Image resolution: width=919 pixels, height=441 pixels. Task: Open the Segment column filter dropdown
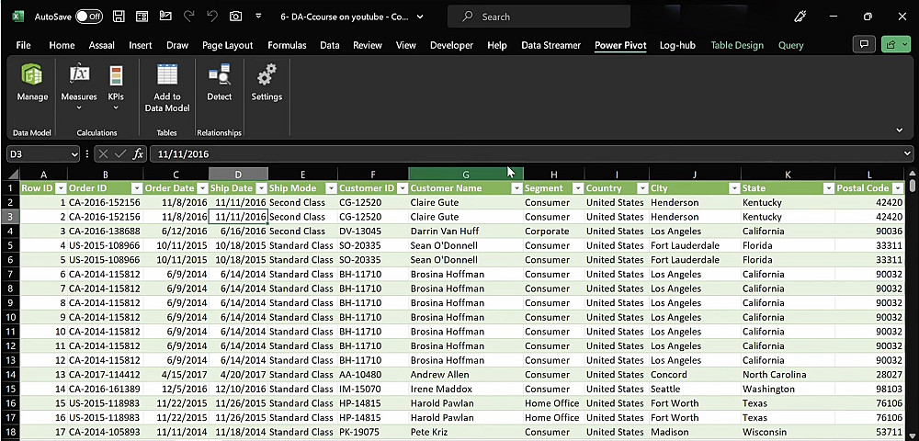pos(576,188)
